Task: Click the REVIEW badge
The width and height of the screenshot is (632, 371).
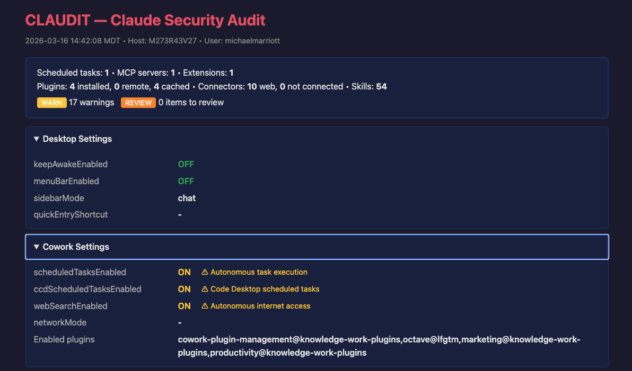Action: tap(138, 103)
